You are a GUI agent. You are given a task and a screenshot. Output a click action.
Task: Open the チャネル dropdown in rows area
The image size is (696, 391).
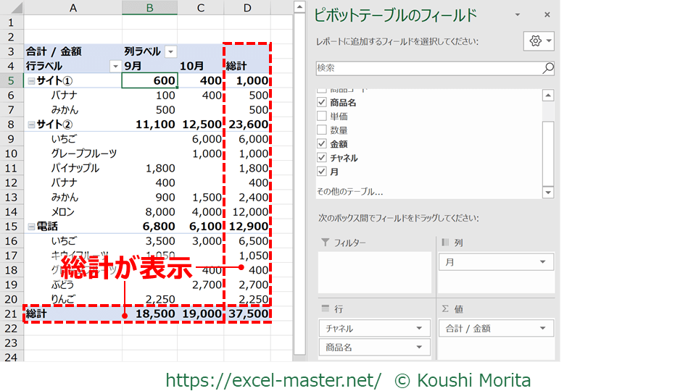(x=419, y=328)
